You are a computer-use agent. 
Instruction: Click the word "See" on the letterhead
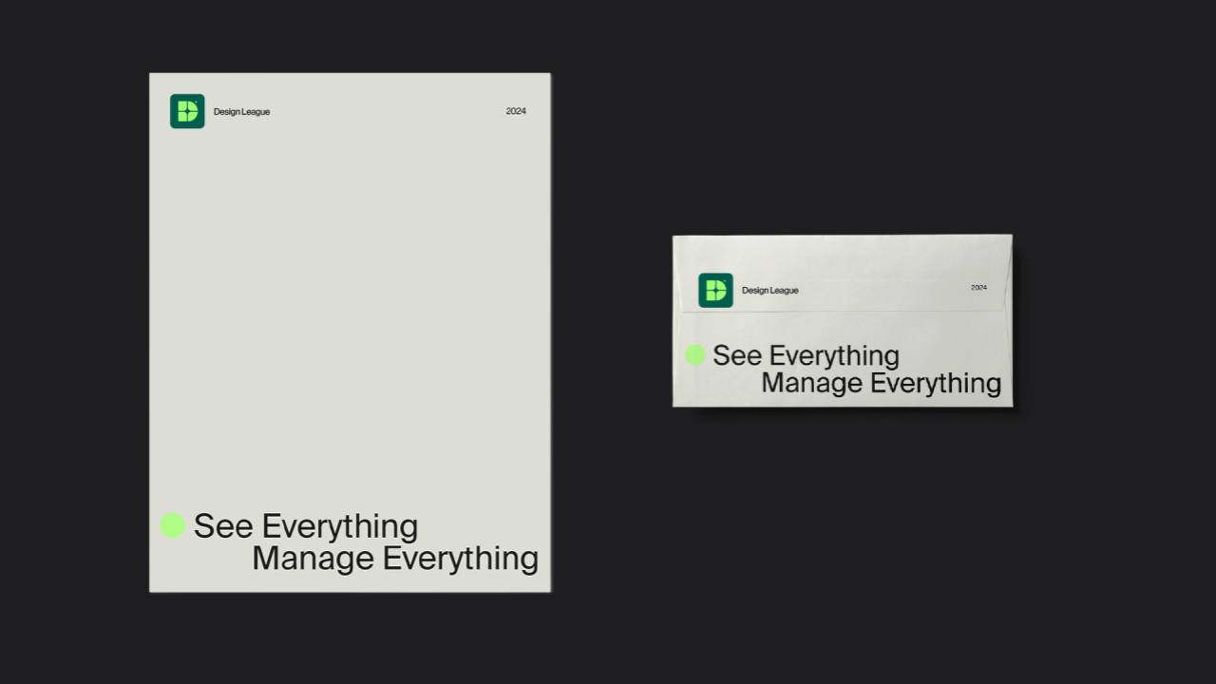click(224, 526)
